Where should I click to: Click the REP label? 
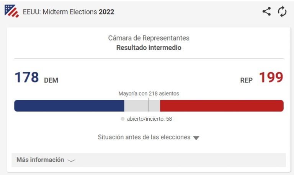tap(247, 80)
